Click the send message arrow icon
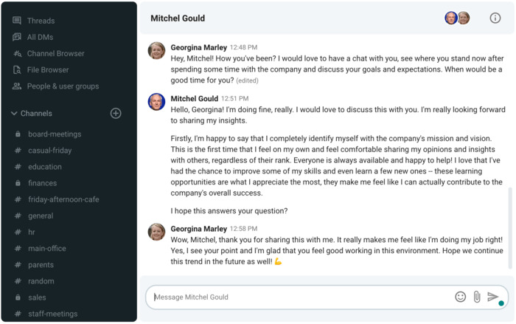Viewport: 516px width, 324px height. coord(492,296)
